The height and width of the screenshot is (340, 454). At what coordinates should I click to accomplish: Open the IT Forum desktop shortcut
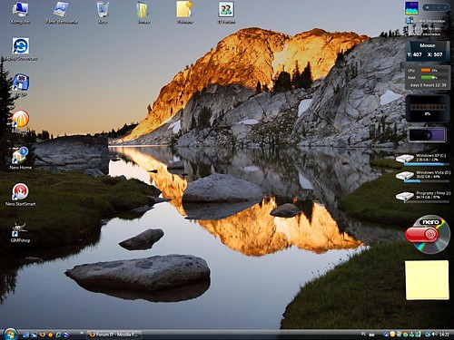pyautogui.click(x=226, y=13)
